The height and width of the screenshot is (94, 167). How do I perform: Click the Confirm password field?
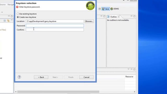(55, 30)
